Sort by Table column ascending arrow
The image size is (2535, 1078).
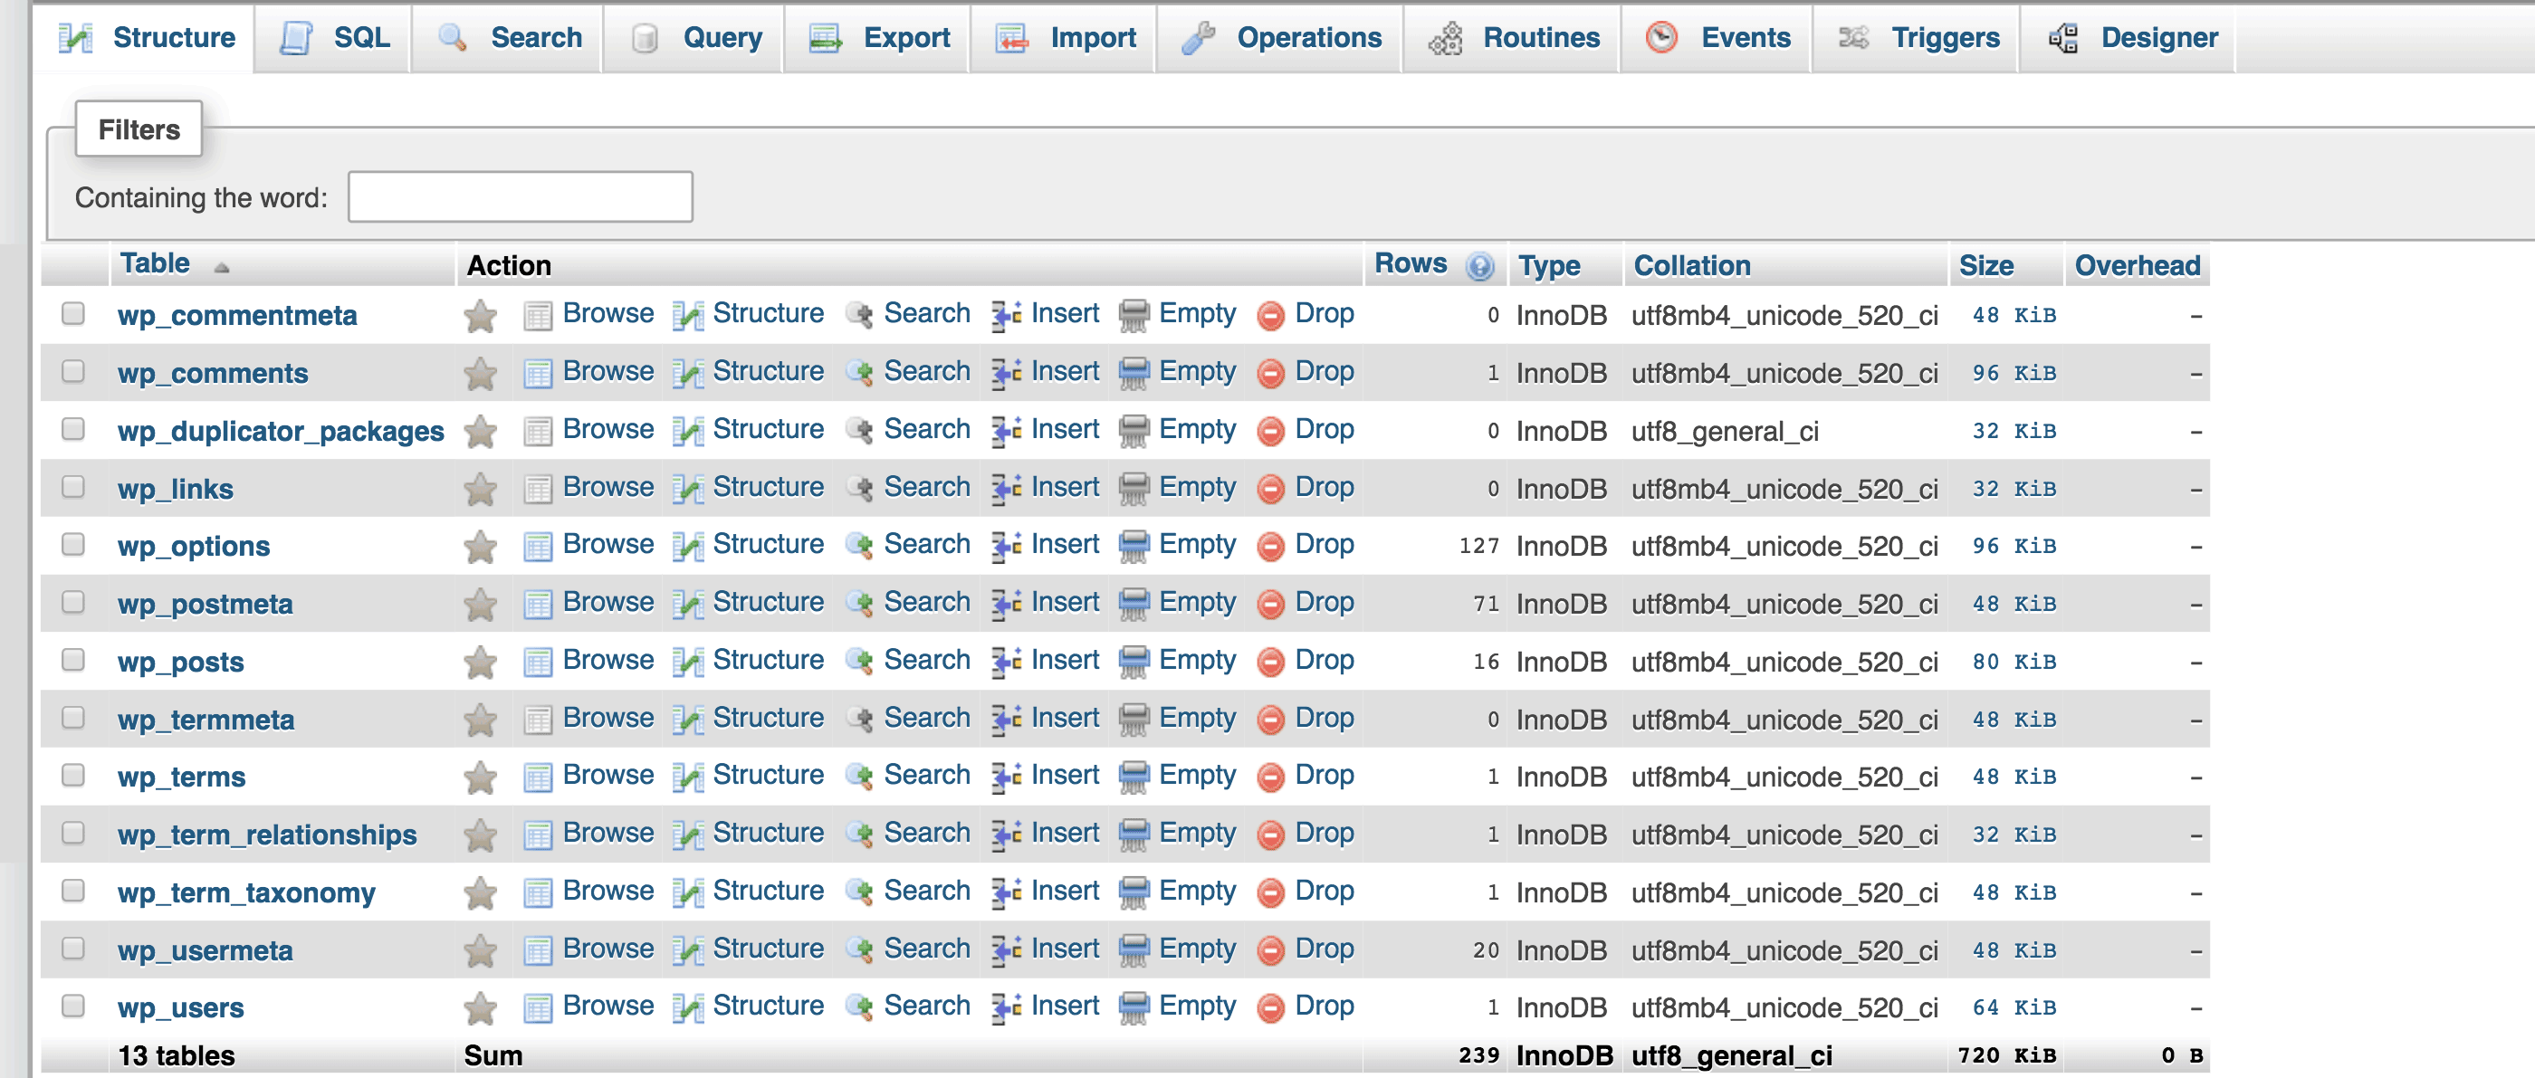(222, 266)
